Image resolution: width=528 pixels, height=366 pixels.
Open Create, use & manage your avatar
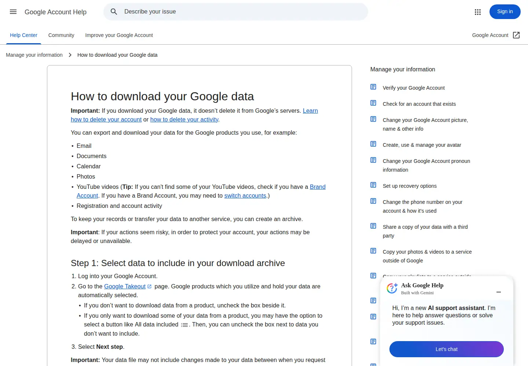422,145
